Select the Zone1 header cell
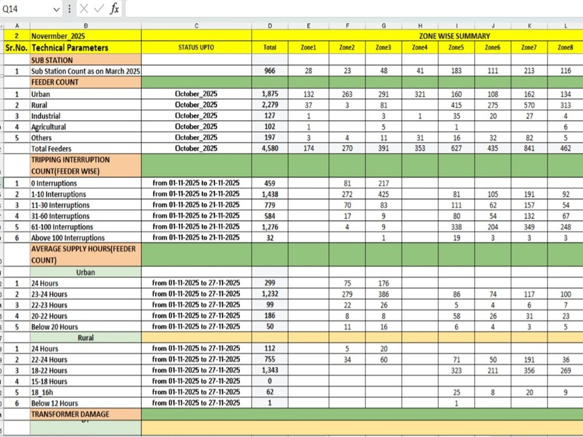The image size is (583, 437). [x=308, y=48]
